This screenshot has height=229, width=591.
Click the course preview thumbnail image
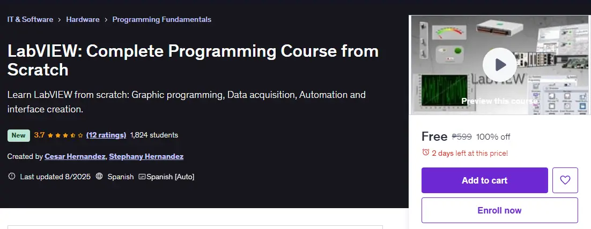pos(499,65)
